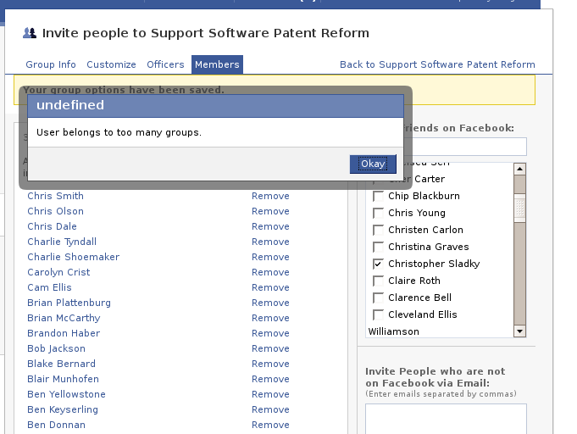Dismiss the dialog with the Okay button
The width and height of the screenshot is (577, 434).
tap(373, 164)
